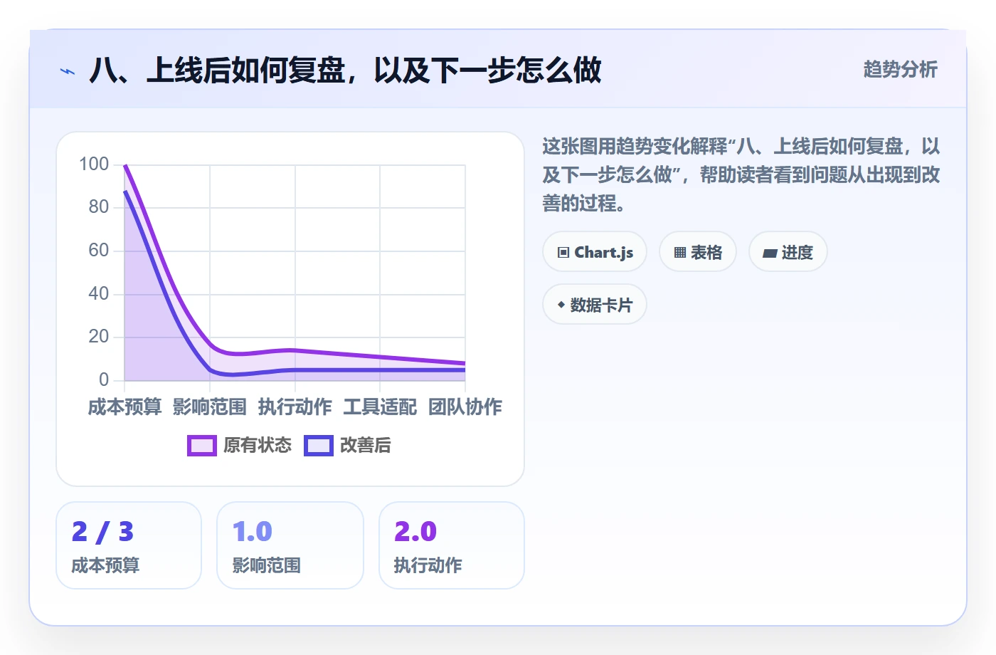Click the diamond icon in the 数据卡片 tag

(x=561, y=305)
